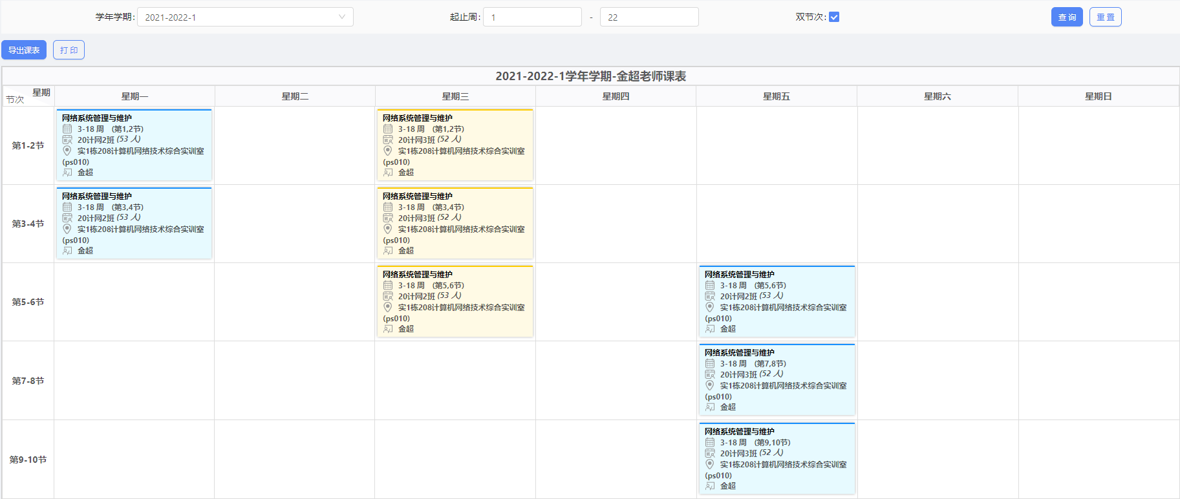Click location pin icon in Wednesday 第3-4节 card

click(388, 229)
